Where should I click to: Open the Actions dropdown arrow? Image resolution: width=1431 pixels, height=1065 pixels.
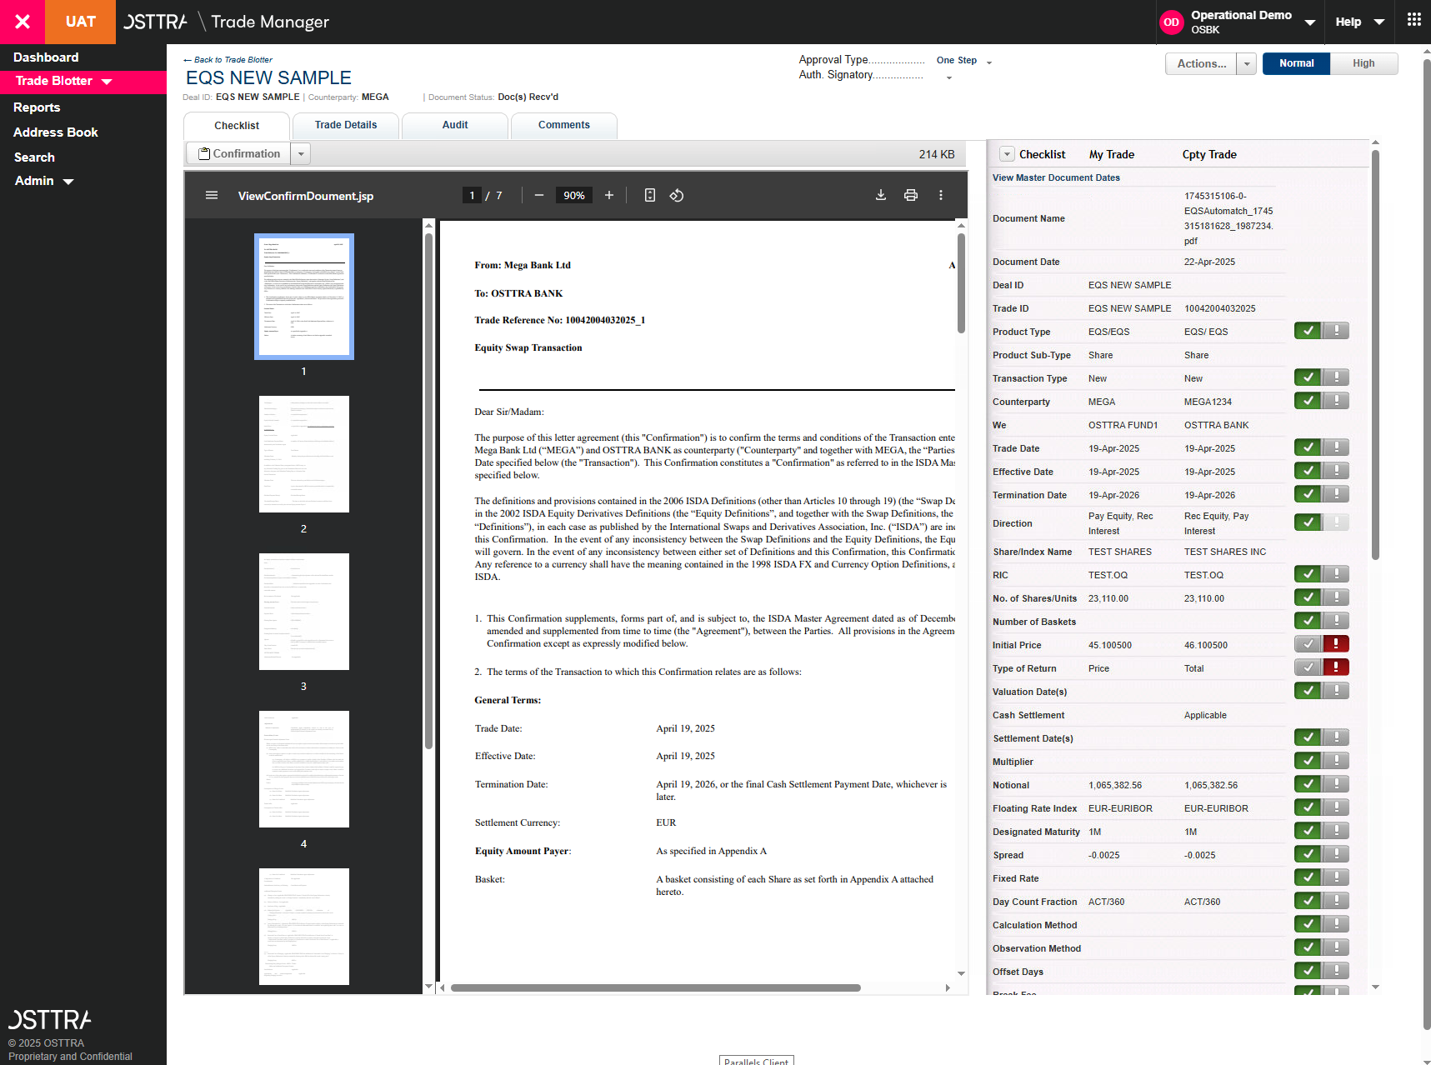(1247, 63)
